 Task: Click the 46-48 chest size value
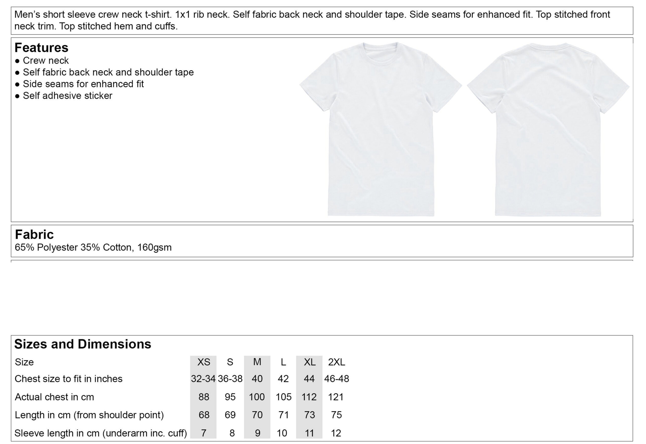click(x=336, y=379)
